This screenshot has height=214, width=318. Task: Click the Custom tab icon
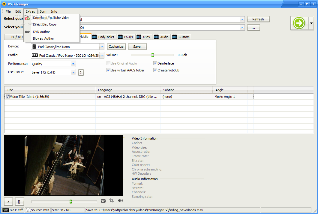[x=175, y=37]
